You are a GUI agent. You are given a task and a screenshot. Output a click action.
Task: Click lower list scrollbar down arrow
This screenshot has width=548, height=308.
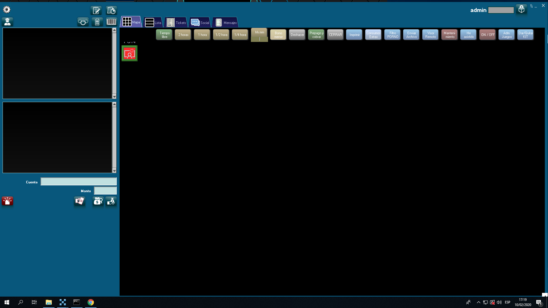click(114, 171)
